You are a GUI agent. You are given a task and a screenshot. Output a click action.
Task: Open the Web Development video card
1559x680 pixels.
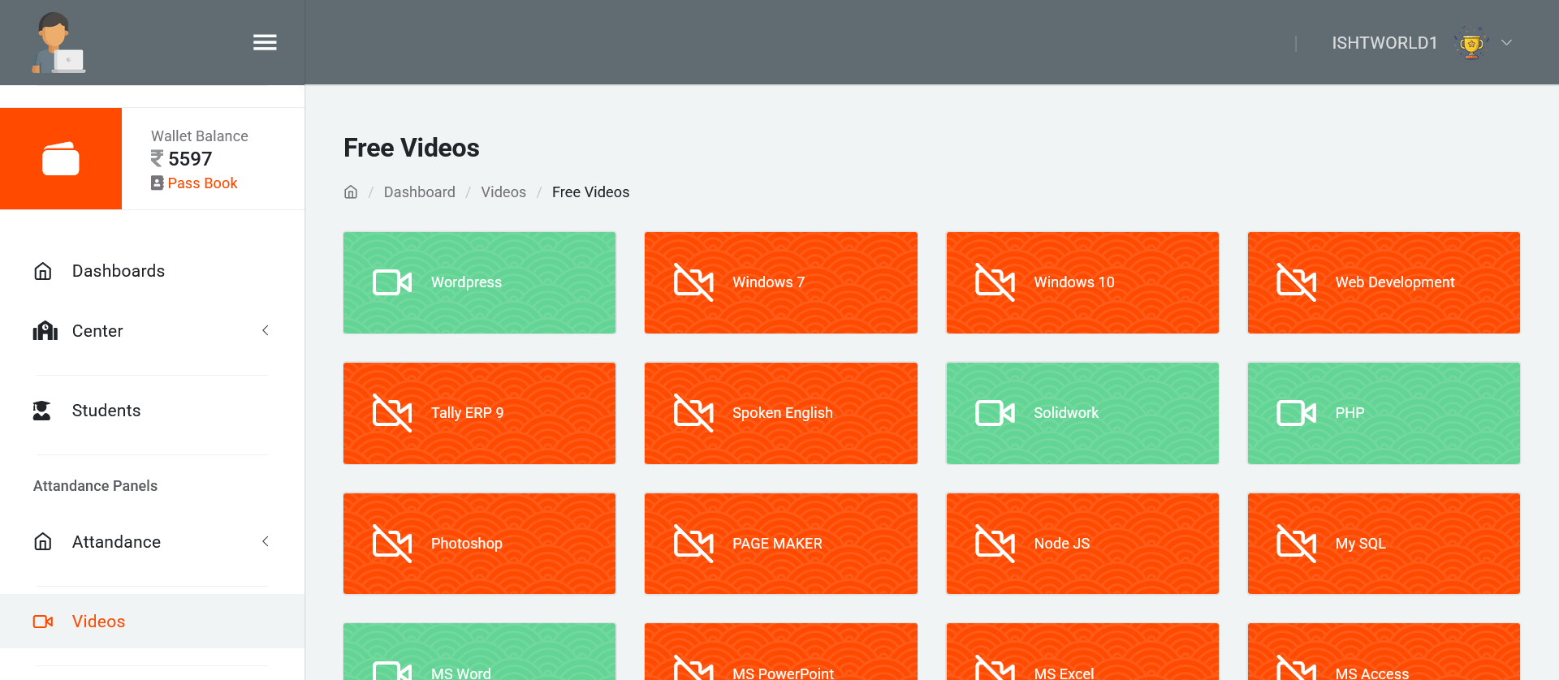(1384, 282)
